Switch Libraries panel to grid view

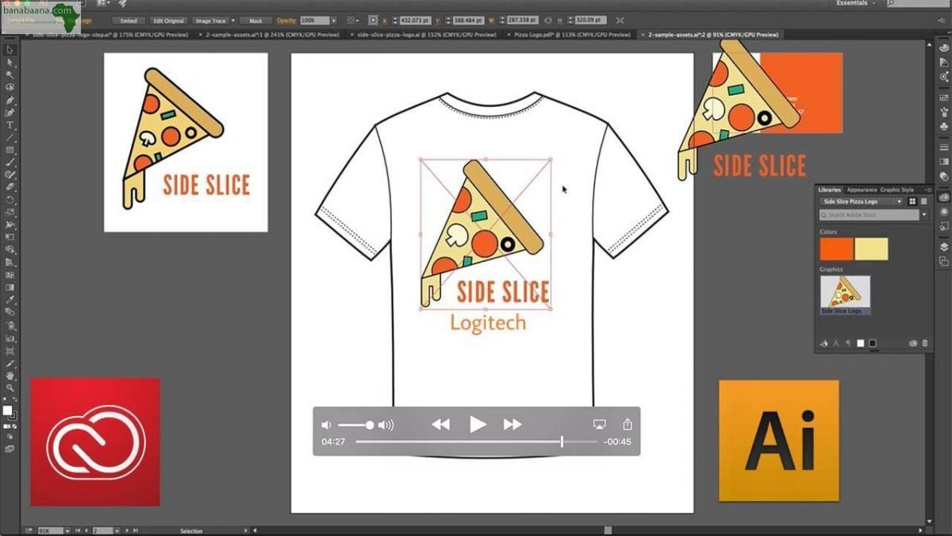tap(912, 202)
